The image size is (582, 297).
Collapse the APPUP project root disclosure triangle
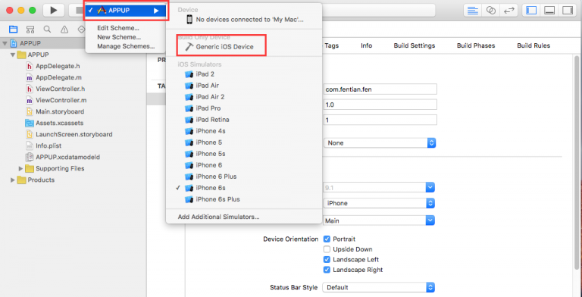(x=5, y=43)
